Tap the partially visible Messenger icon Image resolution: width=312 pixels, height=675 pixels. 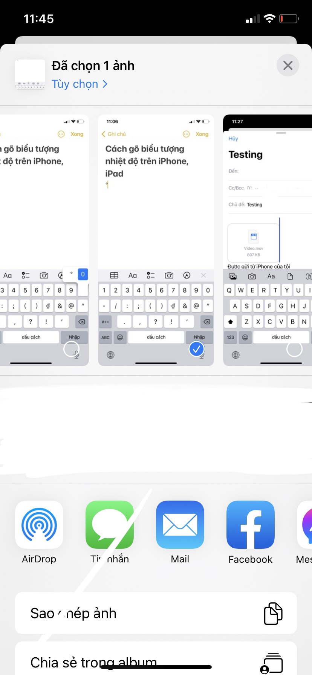tap(305, 524)
